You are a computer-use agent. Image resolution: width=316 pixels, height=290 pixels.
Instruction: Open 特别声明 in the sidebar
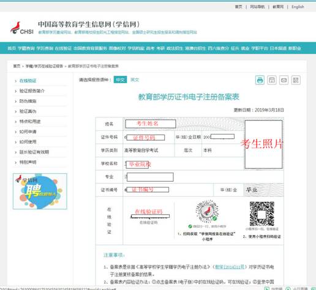pos(28,162)
